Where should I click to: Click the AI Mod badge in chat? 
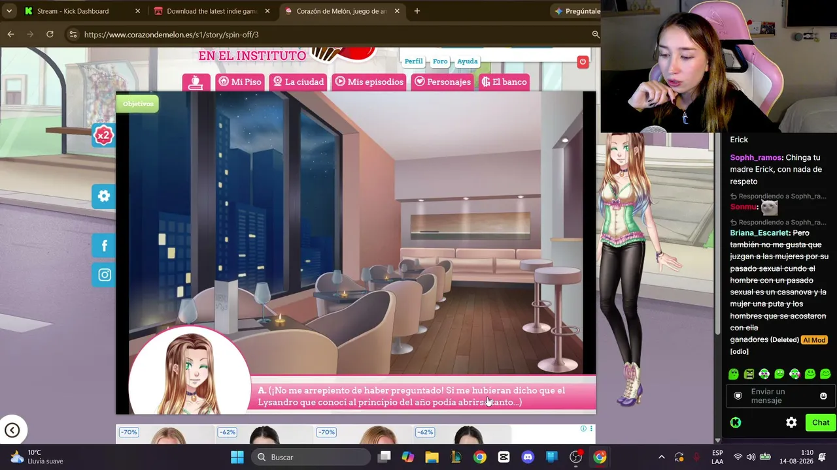click(814, 340)
